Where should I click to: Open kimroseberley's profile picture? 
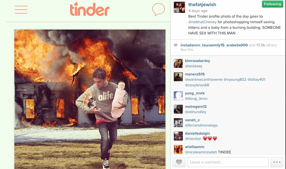[x=178, y=63]
